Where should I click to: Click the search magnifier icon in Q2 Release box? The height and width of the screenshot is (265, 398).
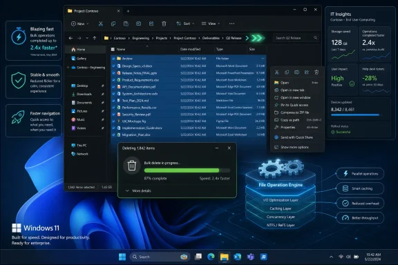315,38
